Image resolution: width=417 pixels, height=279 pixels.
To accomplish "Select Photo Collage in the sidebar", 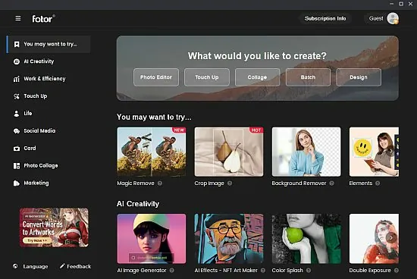I will click(49, 166).
